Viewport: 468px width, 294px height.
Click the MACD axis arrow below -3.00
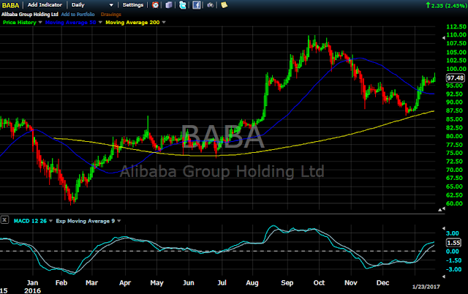click(444, 276)
